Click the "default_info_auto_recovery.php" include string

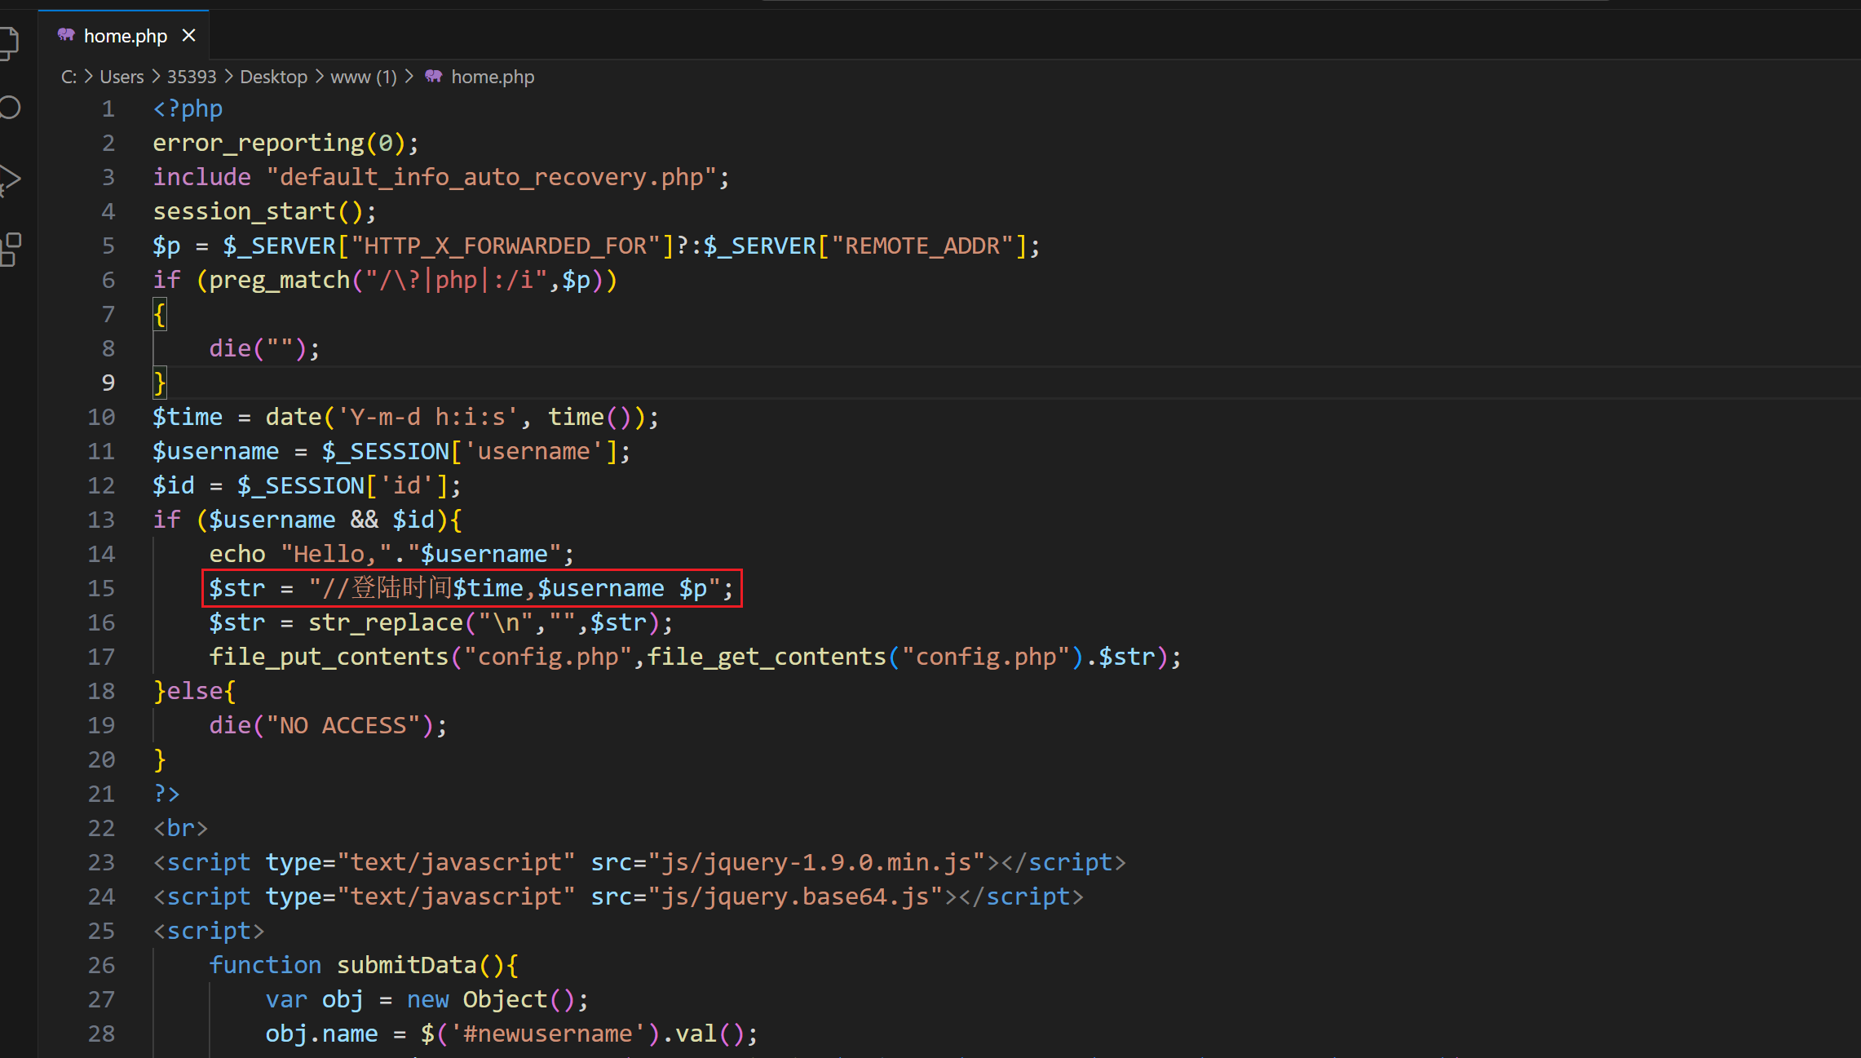pyautogui.click(x=491, y=177)
